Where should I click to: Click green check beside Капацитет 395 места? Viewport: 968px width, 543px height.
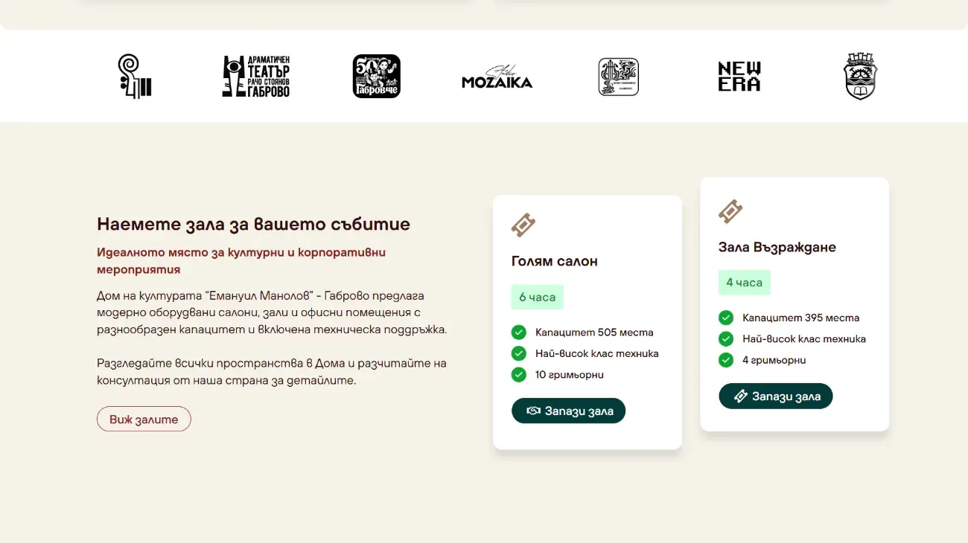click(x=726, y=318)
